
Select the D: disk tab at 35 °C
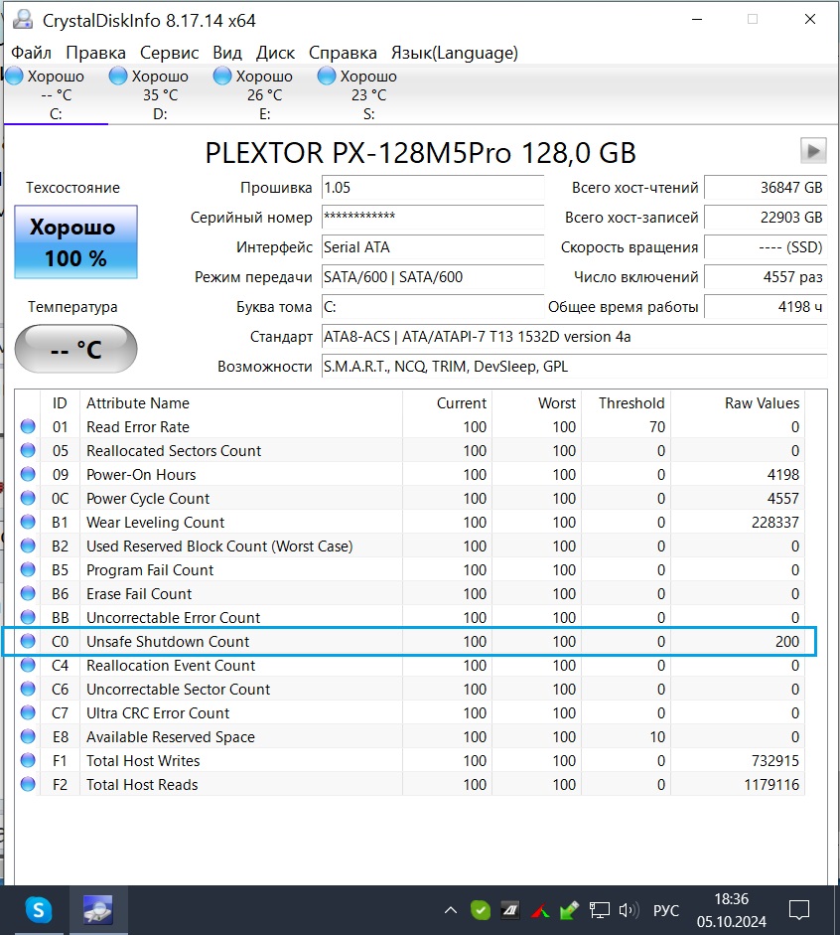click(x=160, y=94)
